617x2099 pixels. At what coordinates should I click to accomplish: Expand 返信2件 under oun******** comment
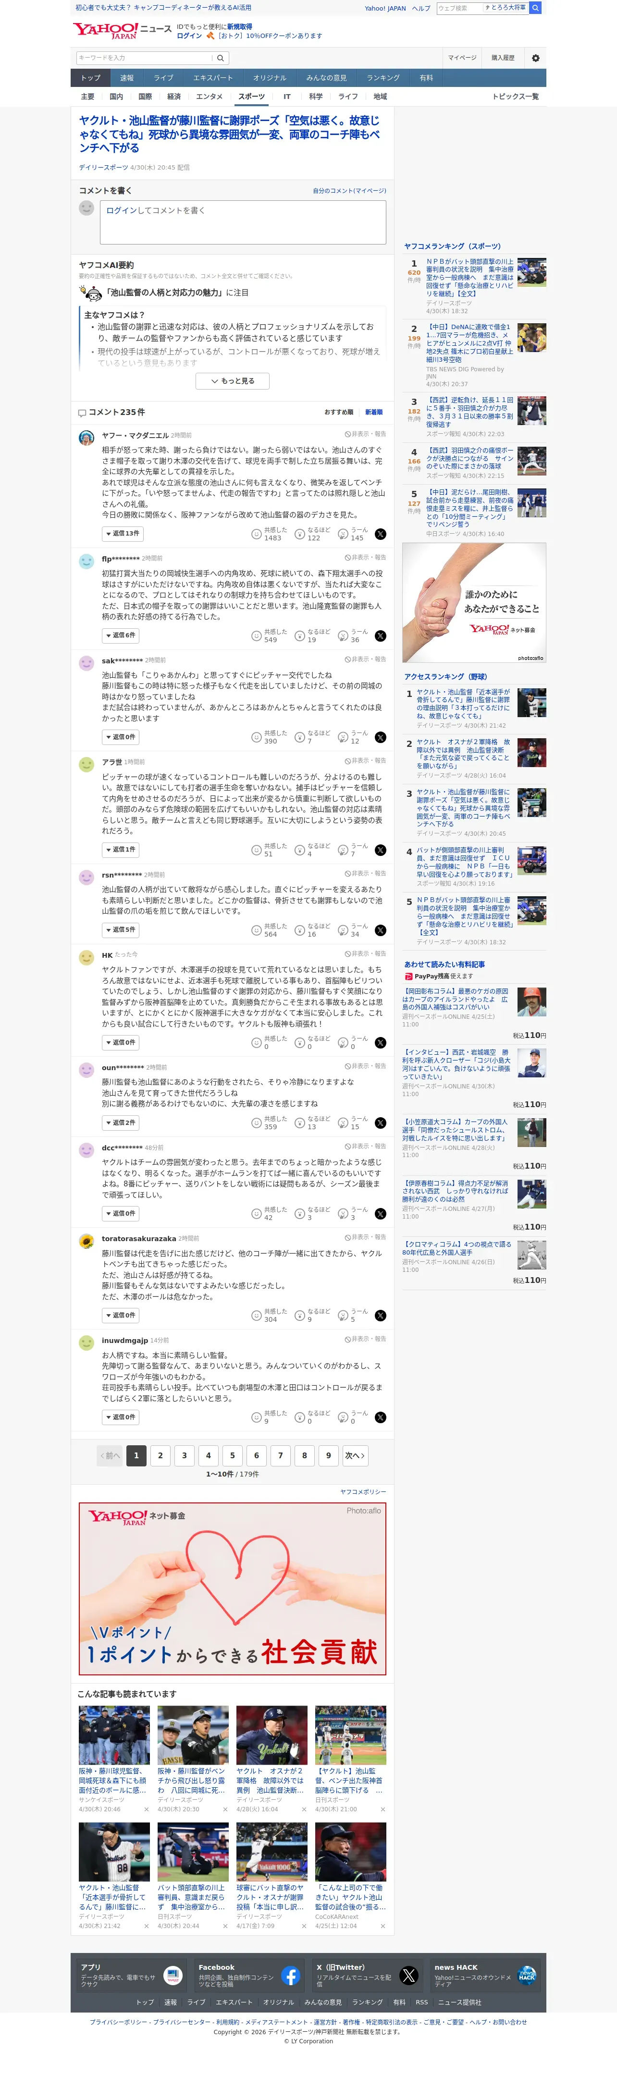(120, 1123)
